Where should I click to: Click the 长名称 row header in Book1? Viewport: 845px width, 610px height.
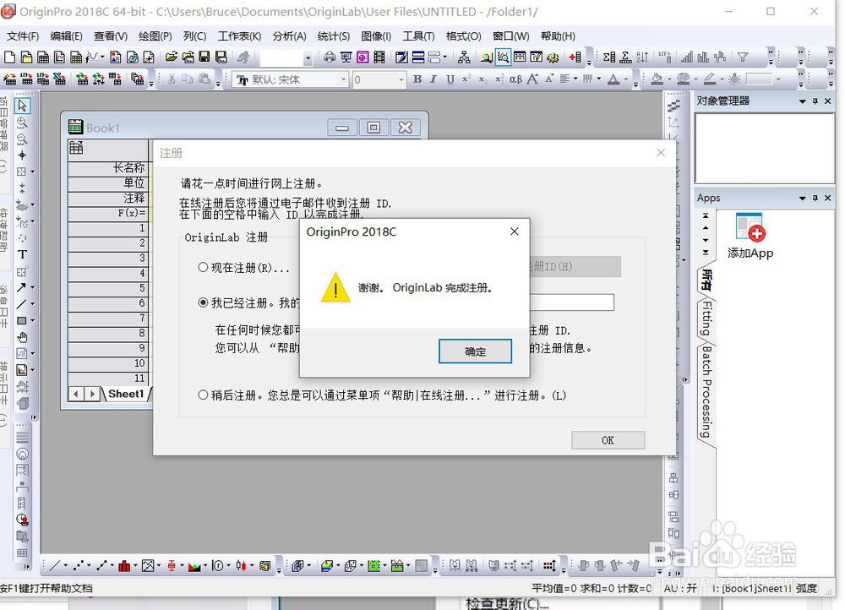108,168
